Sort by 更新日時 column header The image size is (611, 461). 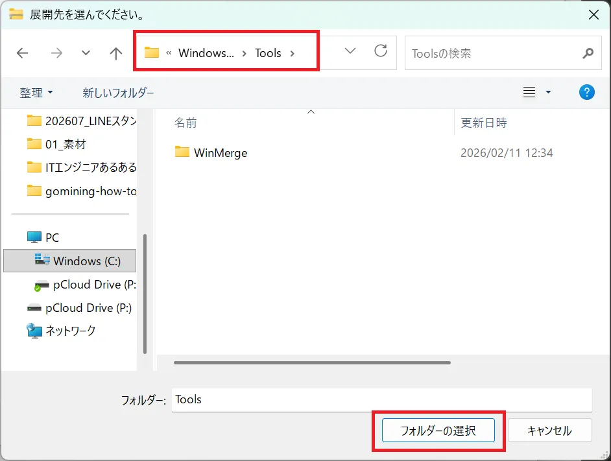click(x=484, y=123)
